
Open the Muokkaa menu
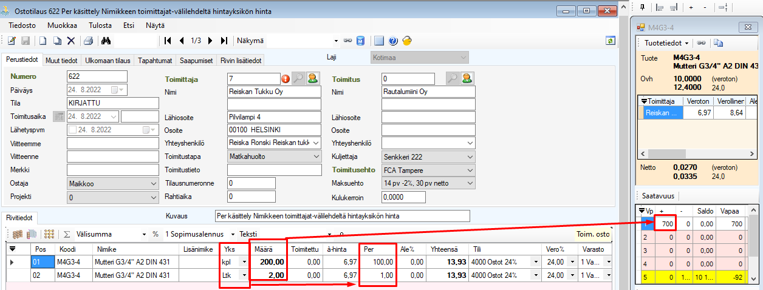tap(62, 25)
